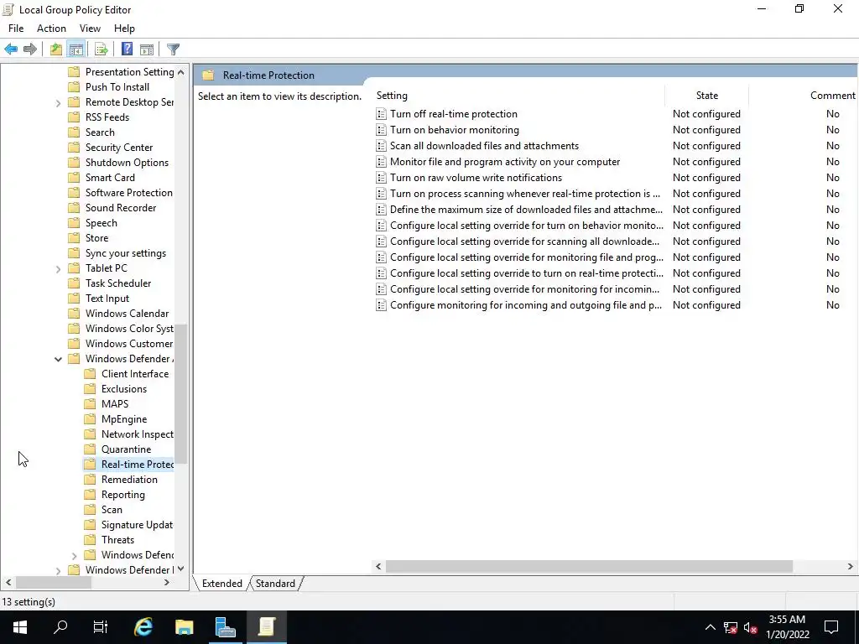Select the Signature Updates tree folder
This screenshot has height=644, width=859.
click(x=137, y=525)
